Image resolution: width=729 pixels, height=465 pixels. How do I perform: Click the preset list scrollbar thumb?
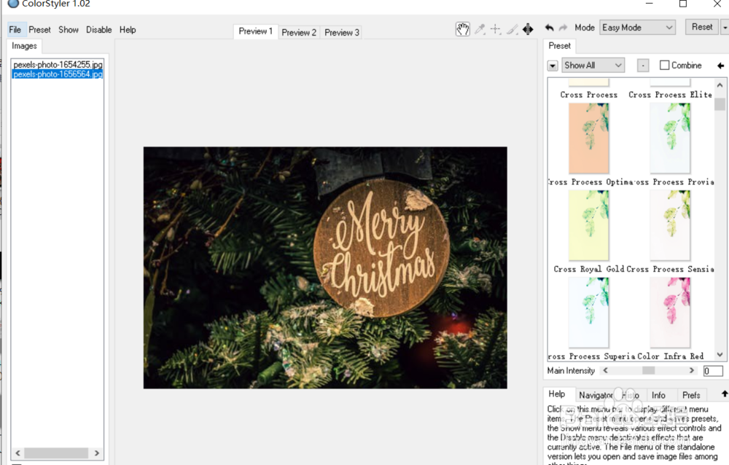(x=720, y=103)
